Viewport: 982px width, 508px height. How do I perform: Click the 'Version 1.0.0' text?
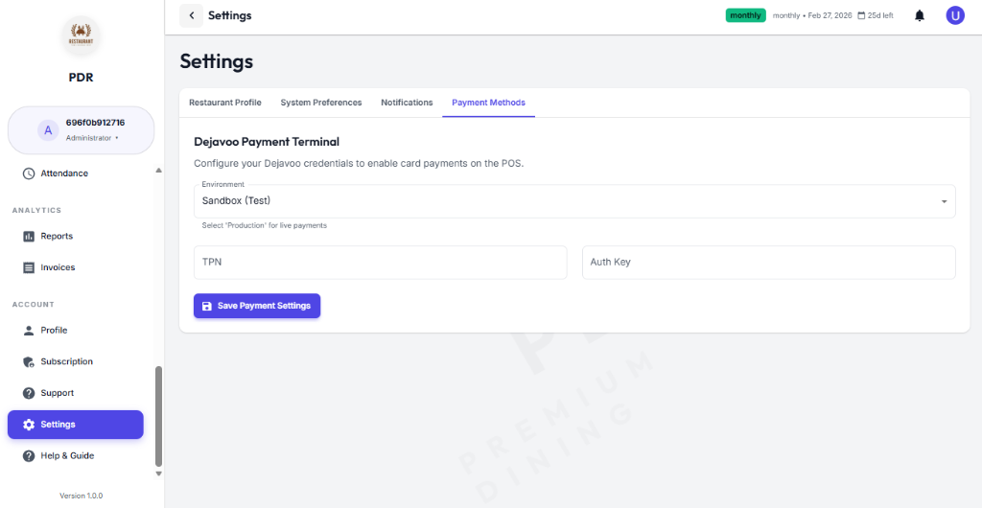[x=82, y=496]
